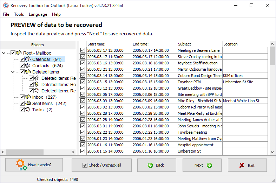Viewport: 276px width, 183px height.
Task: Click the Location column header
Action: [x=245, y=44]
